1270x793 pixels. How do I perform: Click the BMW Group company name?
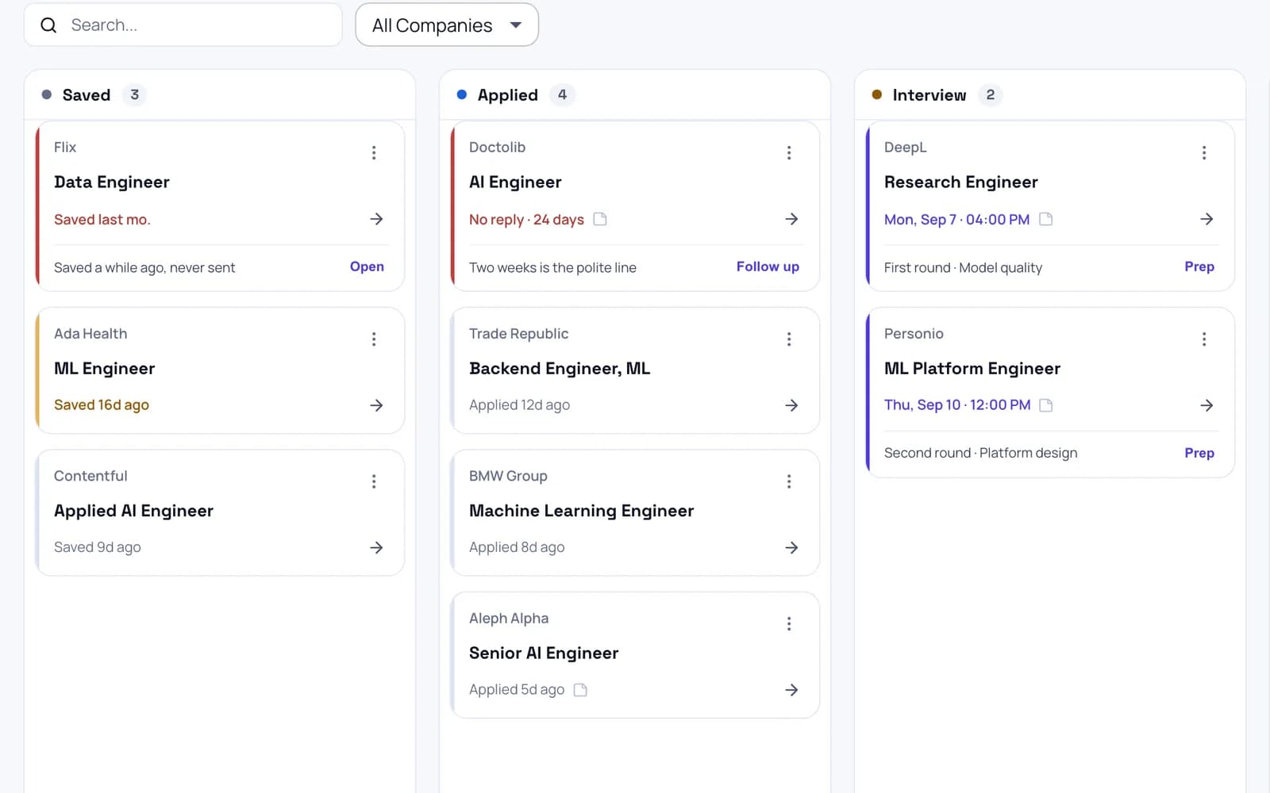click(x=508, y=477)
